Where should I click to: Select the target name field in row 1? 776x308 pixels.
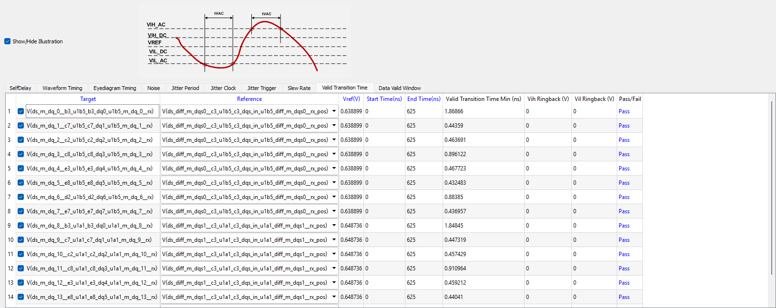[x=91, y=111]
